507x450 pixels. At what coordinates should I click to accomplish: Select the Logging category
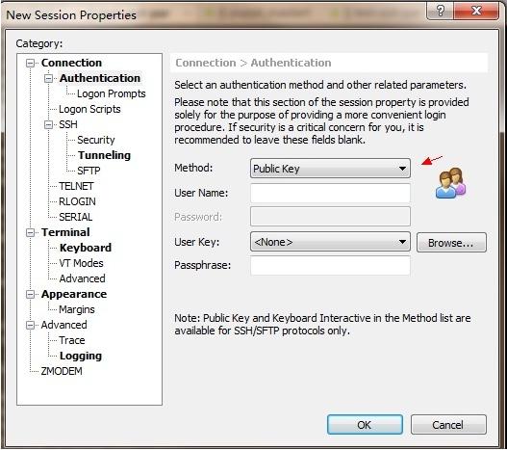pyautogui.click(x=81, y=356)
